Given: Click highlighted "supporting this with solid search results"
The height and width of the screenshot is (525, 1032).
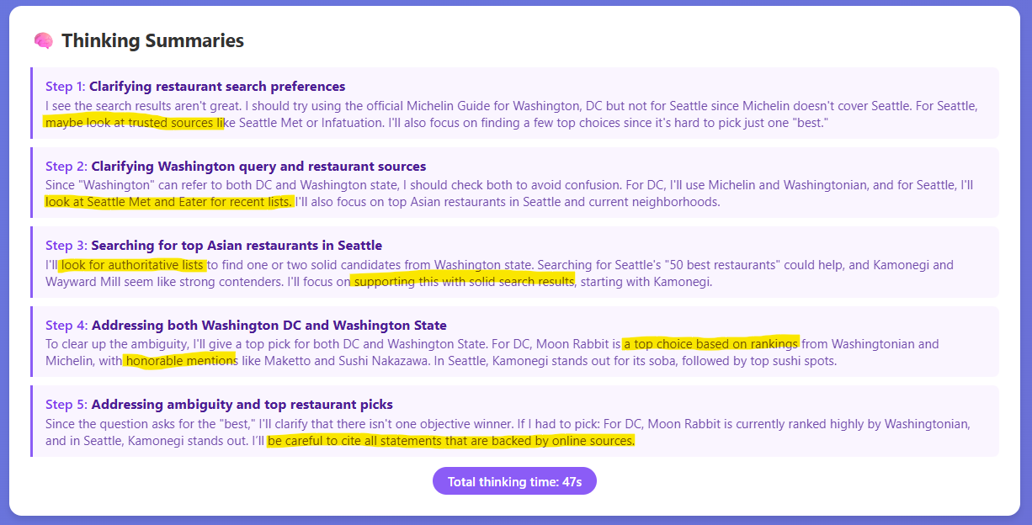Looking at the screenshot, I should [463, 281].
